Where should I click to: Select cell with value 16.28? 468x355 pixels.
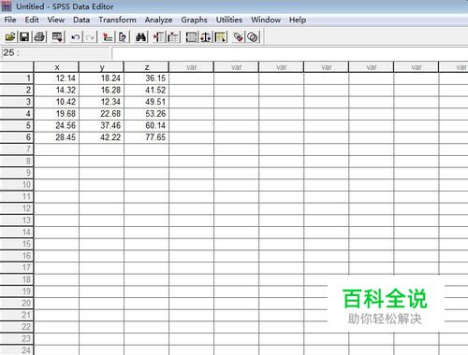[x=101, y=90]
